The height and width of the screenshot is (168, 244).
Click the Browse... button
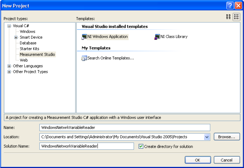click(227, 137)
